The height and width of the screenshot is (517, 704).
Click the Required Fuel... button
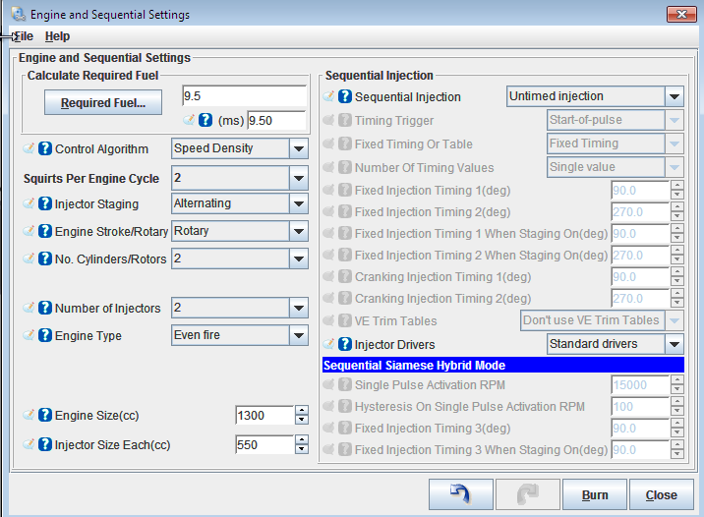coord(103,102)
